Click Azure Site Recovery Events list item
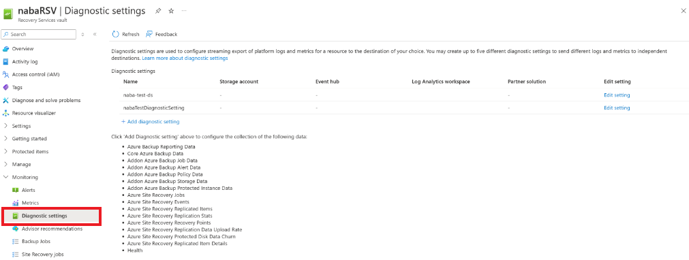Image resolution: width=689 pixels, height=260 pixels. tap(158, 202)
